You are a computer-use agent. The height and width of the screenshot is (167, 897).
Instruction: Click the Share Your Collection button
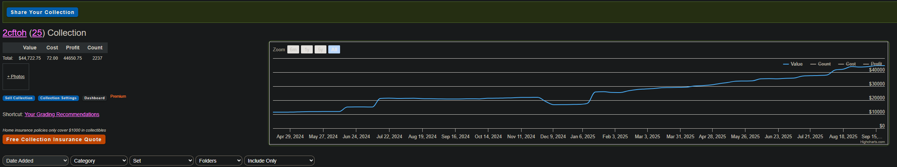[42, 12]
